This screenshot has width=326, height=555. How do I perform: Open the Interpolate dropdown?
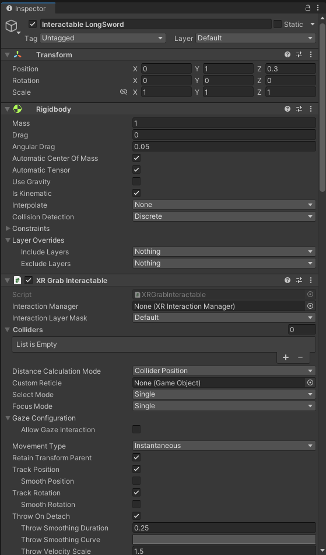pos(224,205)
